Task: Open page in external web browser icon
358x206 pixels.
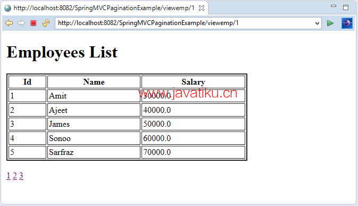Action: pyautogui.click(x=347, y=23)
